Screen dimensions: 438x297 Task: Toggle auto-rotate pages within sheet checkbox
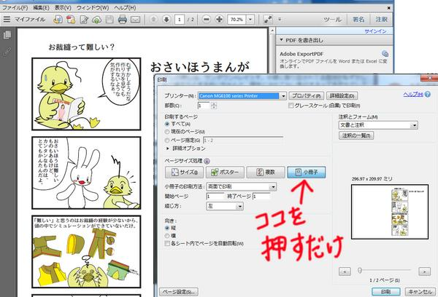(x=167, y=244)
